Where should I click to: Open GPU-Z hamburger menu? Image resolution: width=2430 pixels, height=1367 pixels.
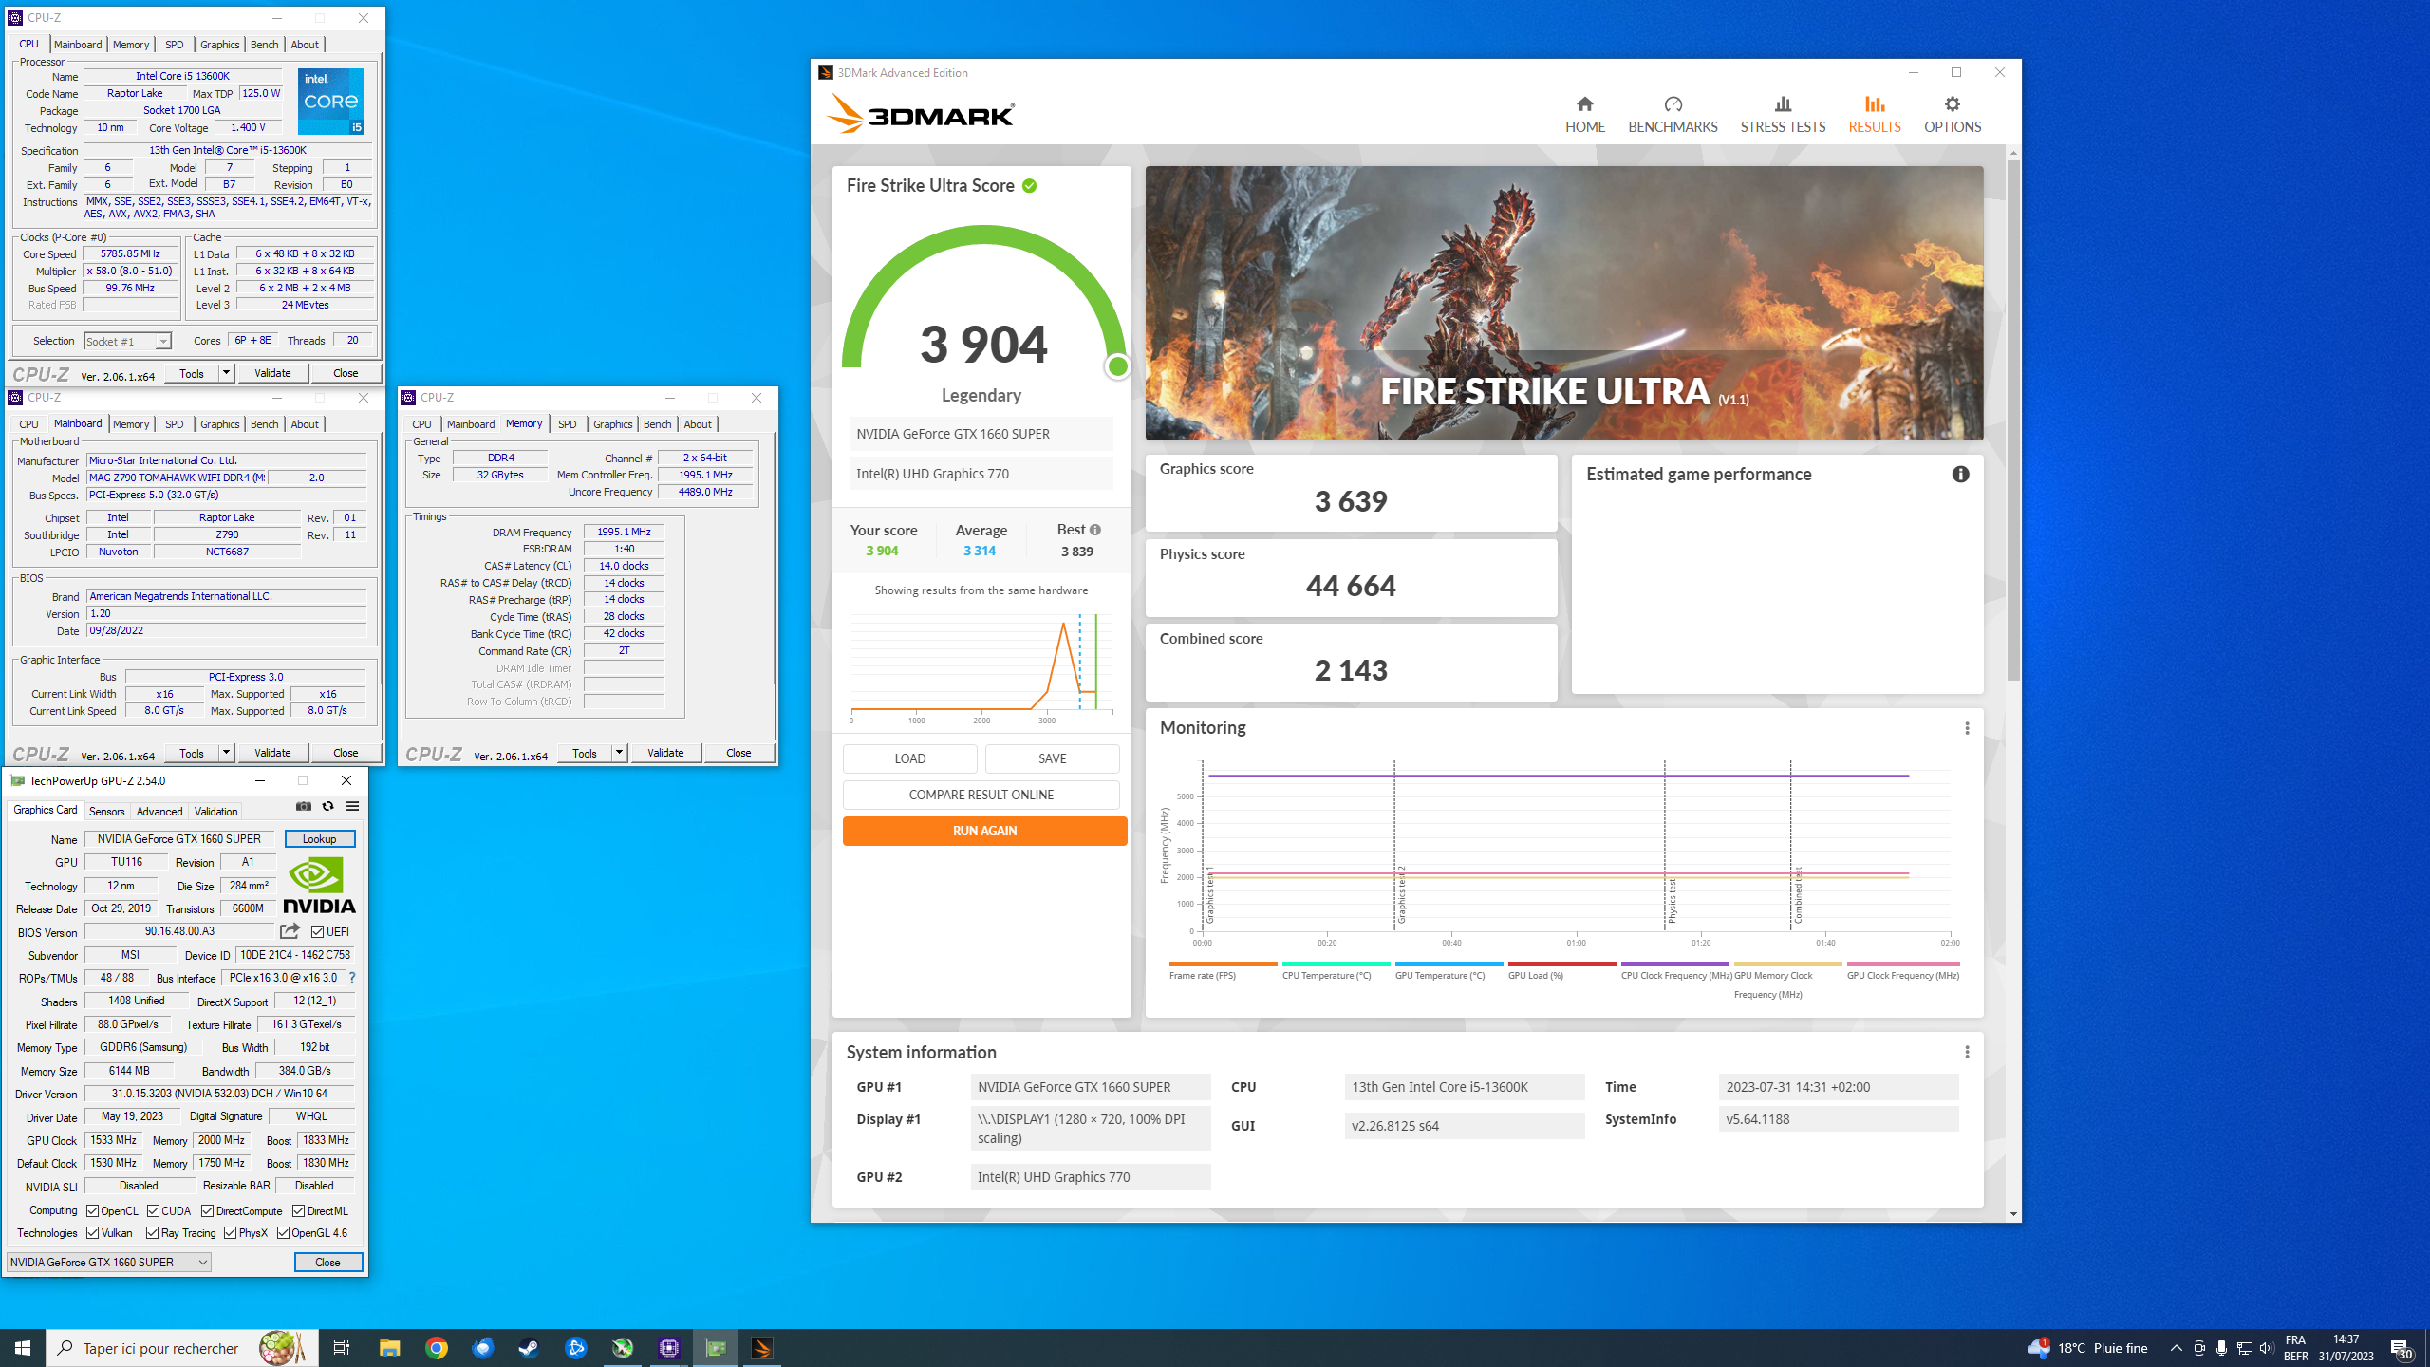point(352,806)
